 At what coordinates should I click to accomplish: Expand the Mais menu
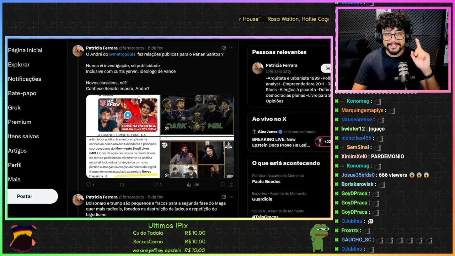tap(14, 179)
